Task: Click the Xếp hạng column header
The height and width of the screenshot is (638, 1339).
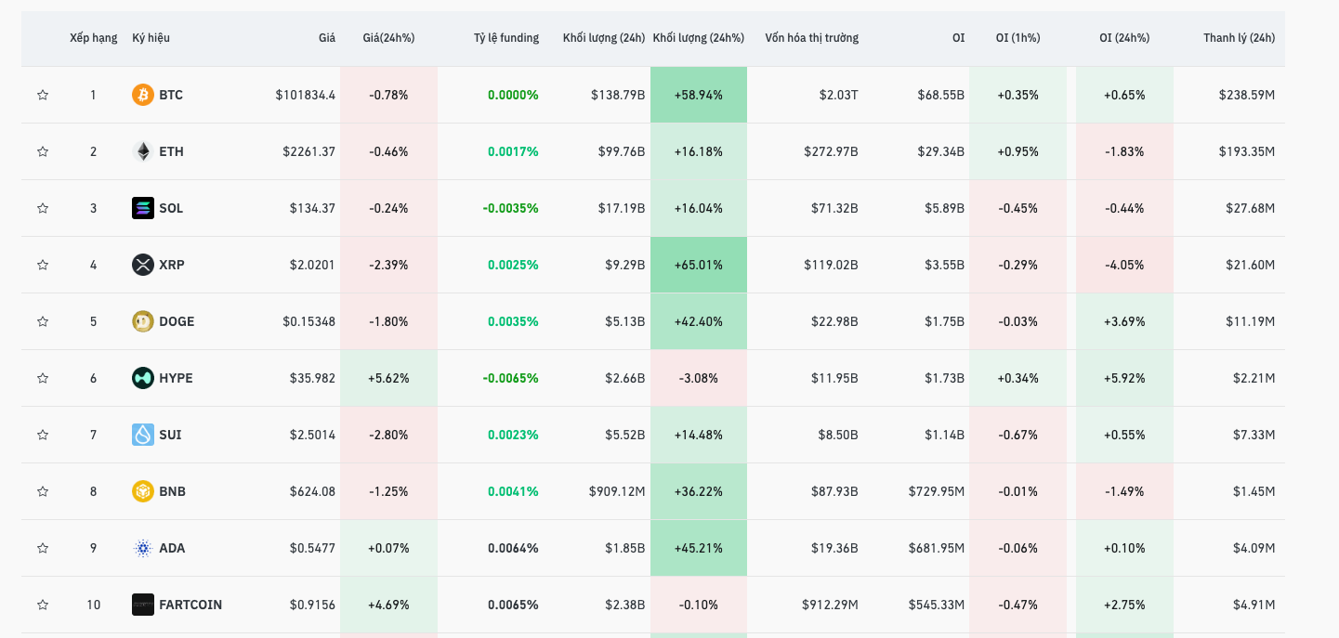Action: pos(93,38)
